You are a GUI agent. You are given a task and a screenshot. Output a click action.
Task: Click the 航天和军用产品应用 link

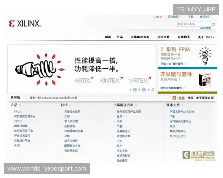129,112
